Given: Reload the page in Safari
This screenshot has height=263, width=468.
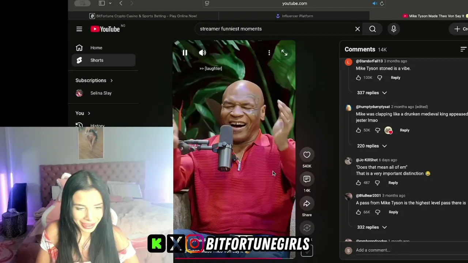Looking at the screenshot, I should pos(382,3).
